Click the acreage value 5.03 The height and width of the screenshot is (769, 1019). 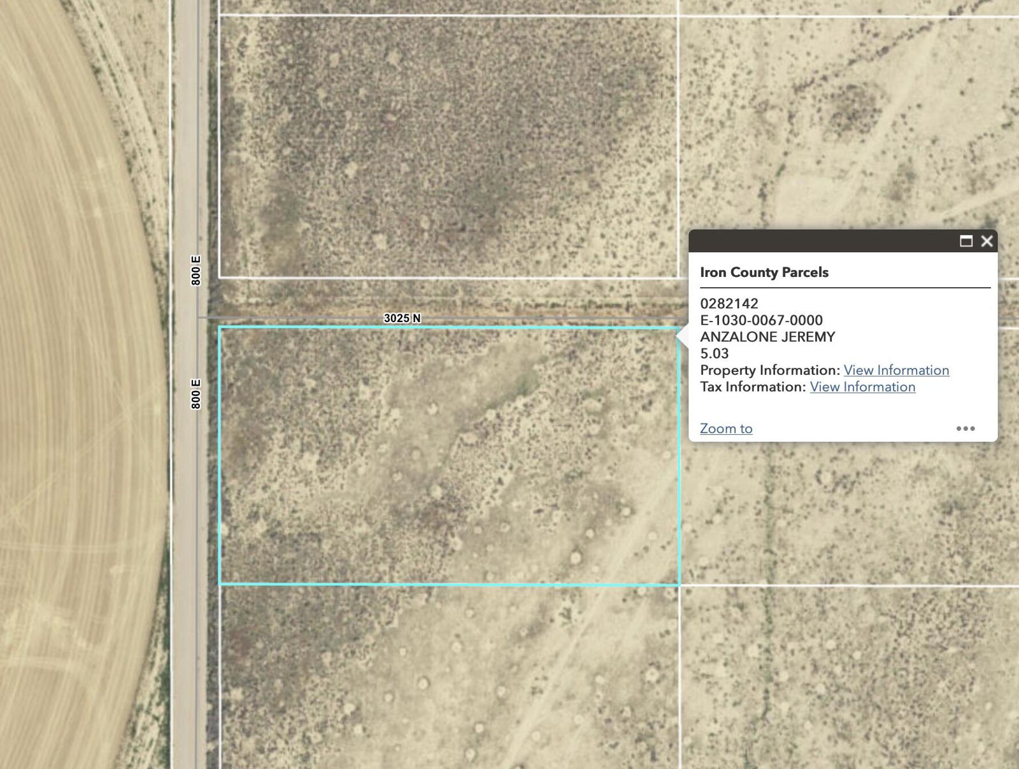pyautogui.click(x=715, y=353)
